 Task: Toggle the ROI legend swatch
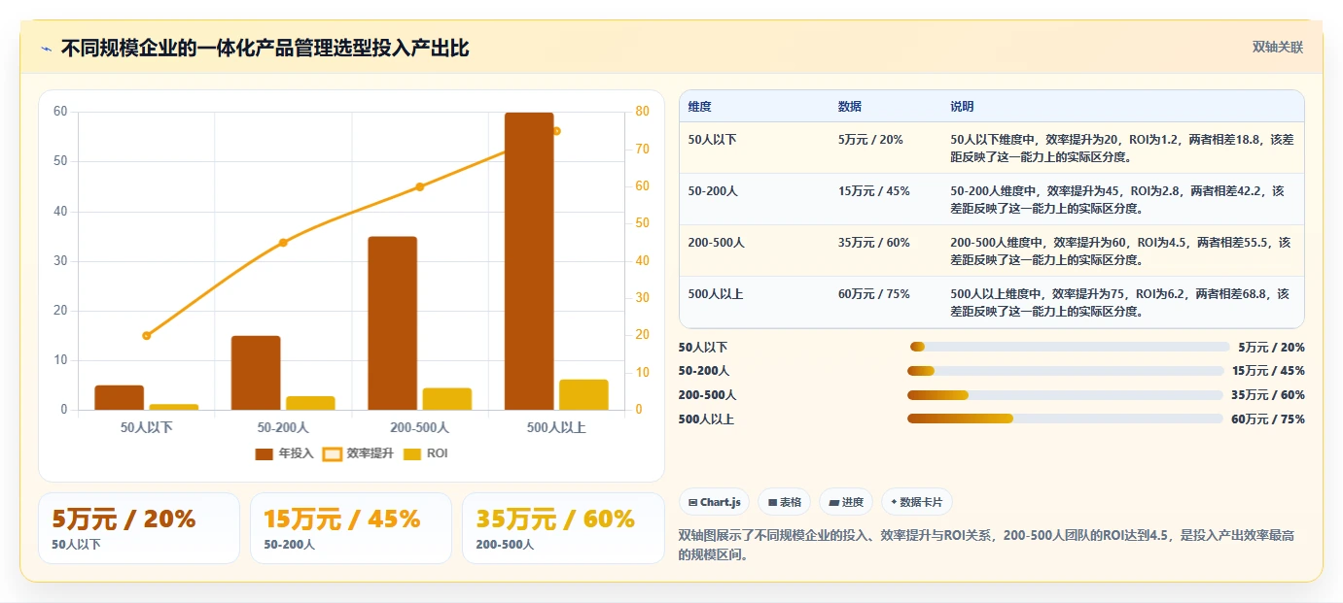click(412, 453)
